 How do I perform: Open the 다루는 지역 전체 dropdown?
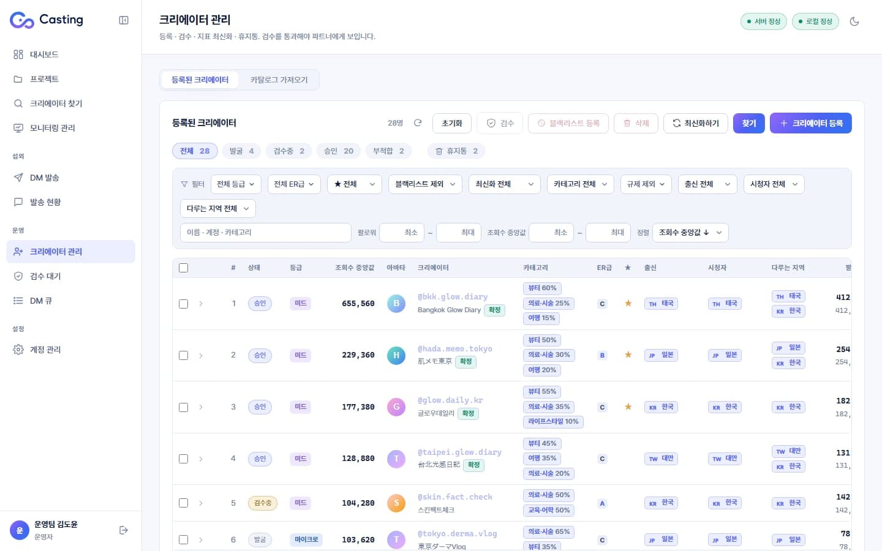218,209
